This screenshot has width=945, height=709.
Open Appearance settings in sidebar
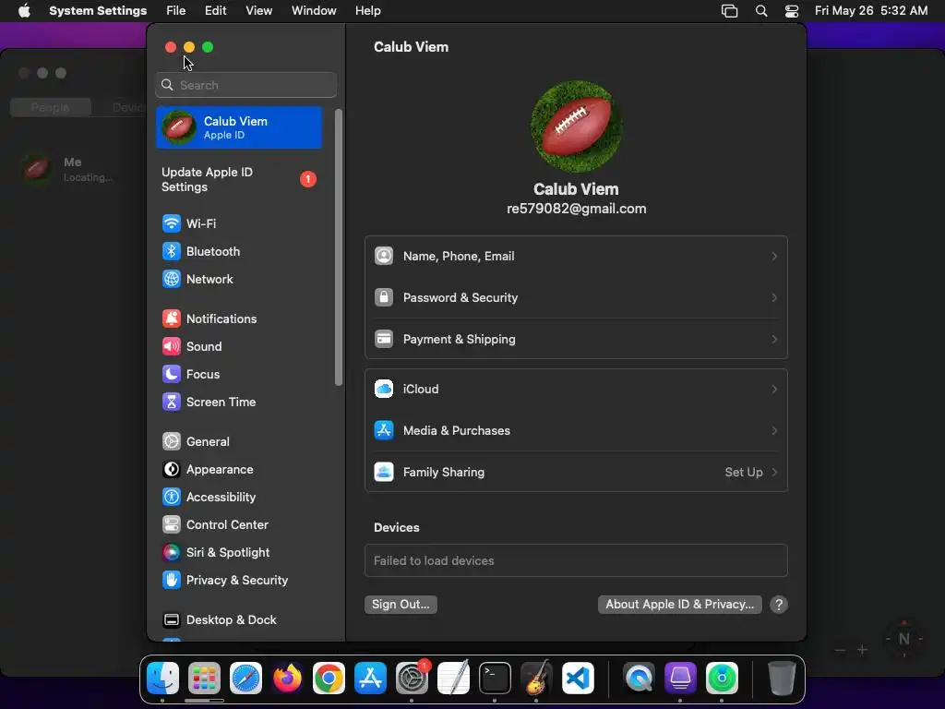pos(239,470)
